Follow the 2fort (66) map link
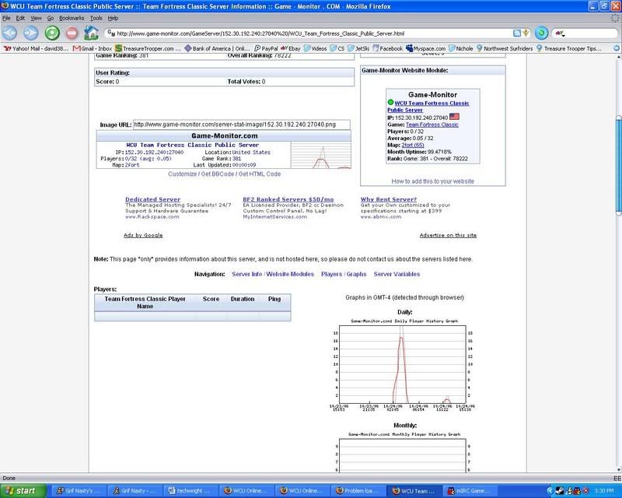Viewport: 622px width, 498px height. tap(412, 144)
